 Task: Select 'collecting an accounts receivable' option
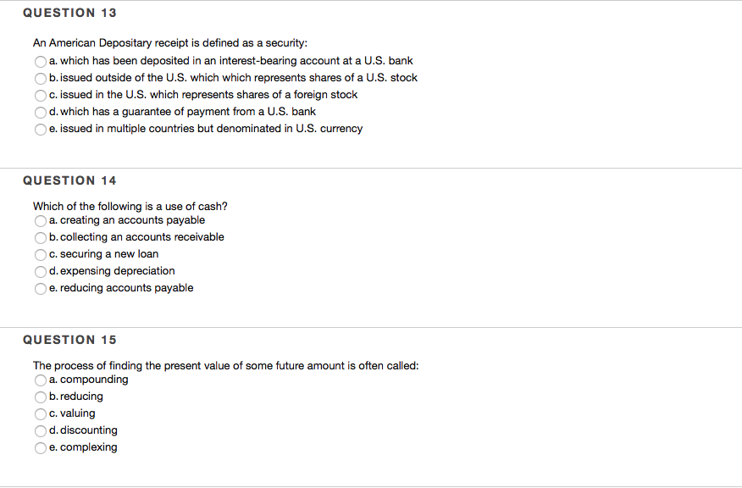[40, 237]
